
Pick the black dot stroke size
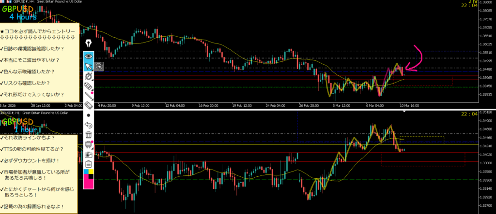(x=89, y=115)
